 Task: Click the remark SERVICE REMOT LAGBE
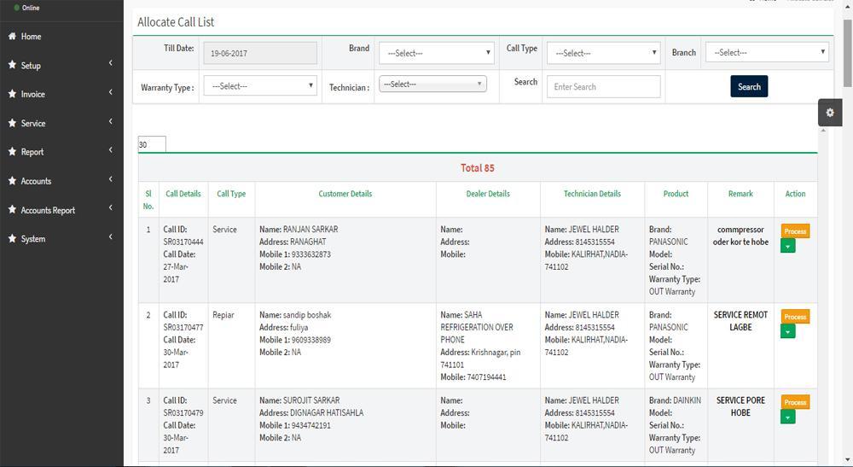(740, 321)
